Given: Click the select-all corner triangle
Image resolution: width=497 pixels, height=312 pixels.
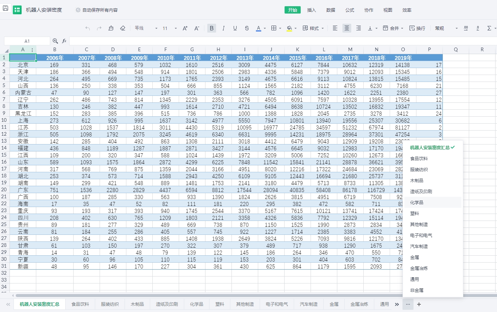Looking at the screenshot, I should click(6, 50).
